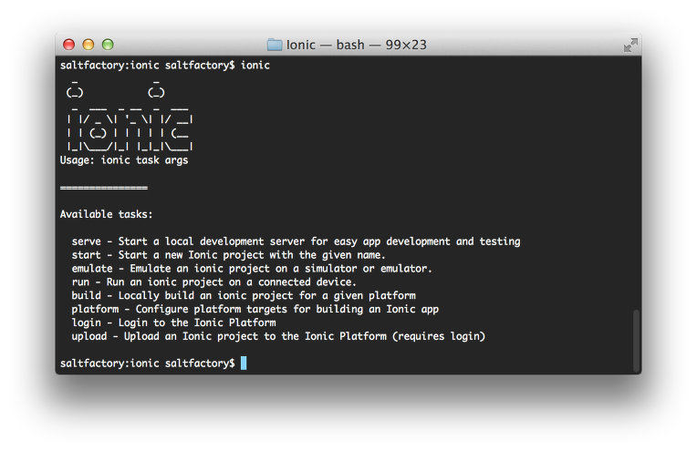The image size is (697, 451).
Task: Click the "Ionic — bash — 99×23" window title
Action: pos(356,45)
